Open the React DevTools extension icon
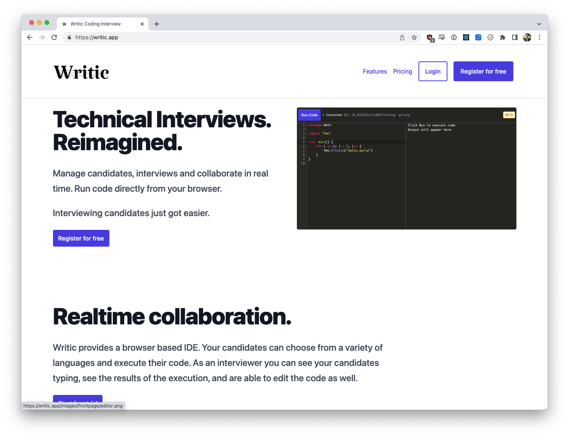 [x=466, y=37]
